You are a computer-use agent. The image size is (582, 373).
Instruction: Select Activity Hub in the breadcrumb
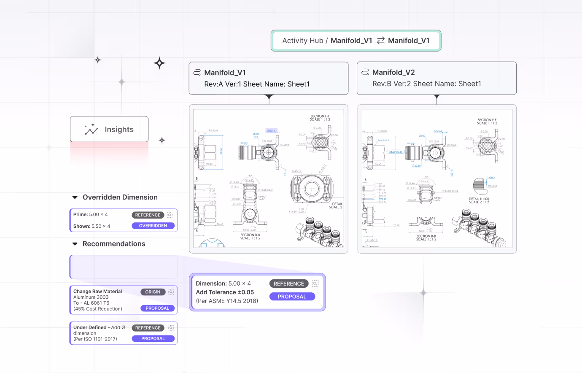coord(302,41)
